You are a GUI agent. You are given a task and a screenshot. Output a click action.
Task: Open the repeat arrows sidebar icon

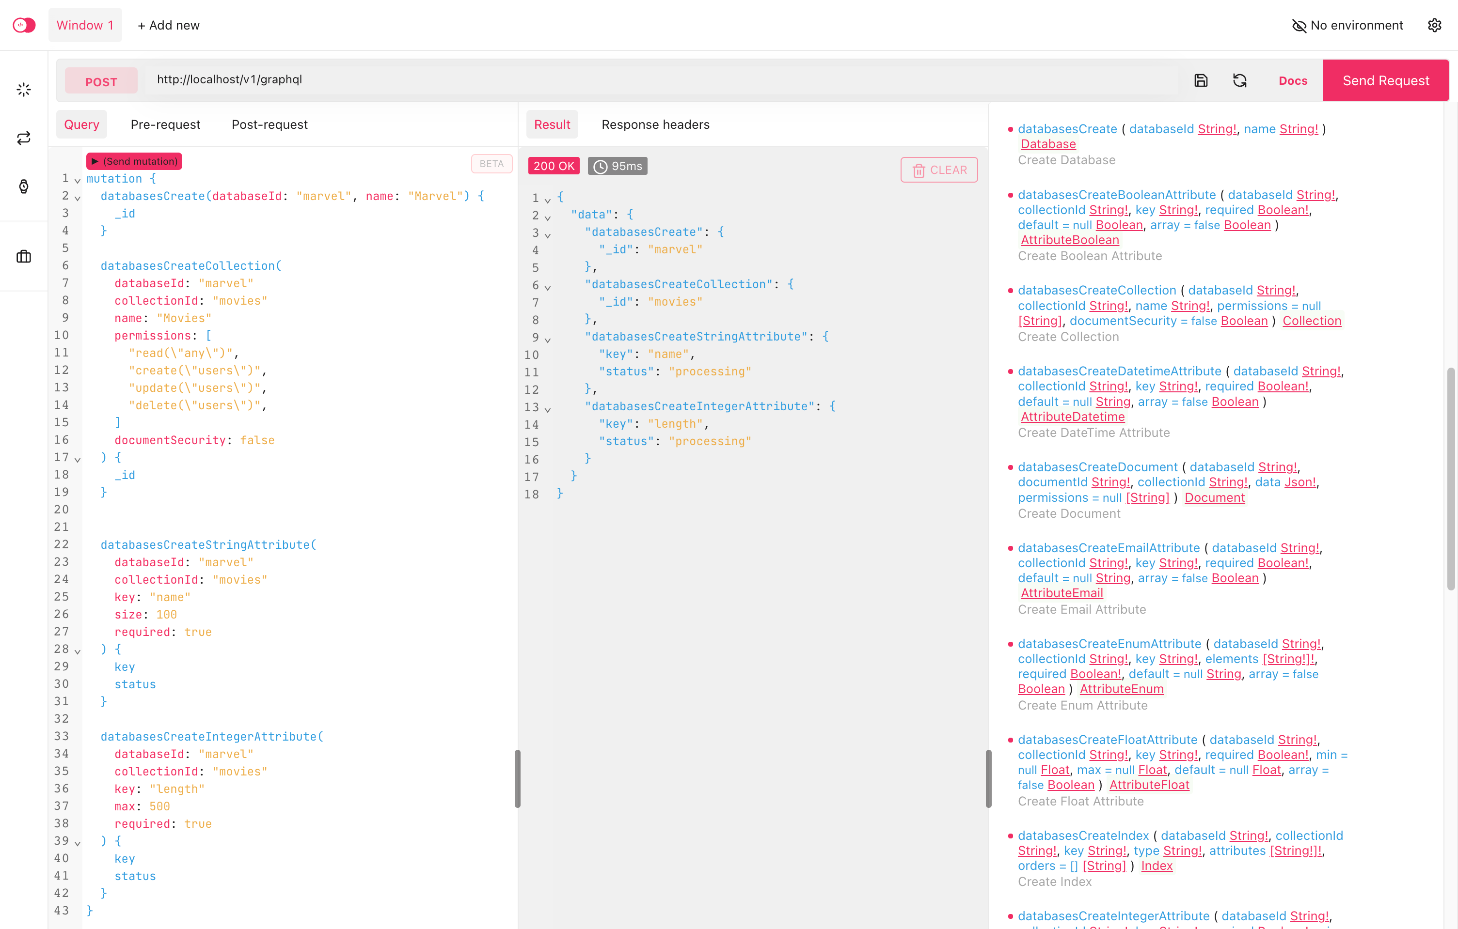[24, 138]
